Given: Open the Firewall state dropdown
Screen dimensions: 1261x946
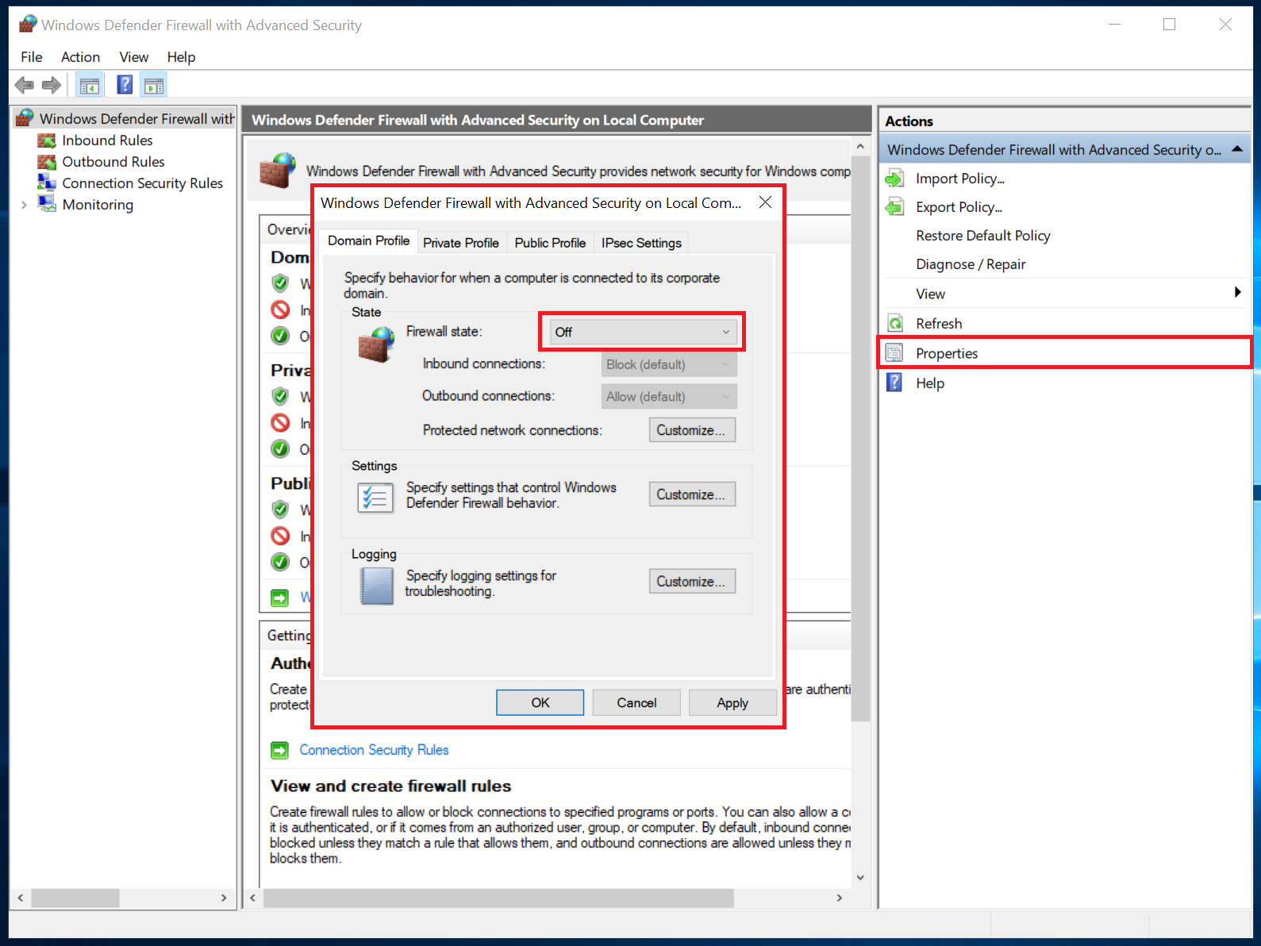Looking at the screenshot, I should coord(642,332).
